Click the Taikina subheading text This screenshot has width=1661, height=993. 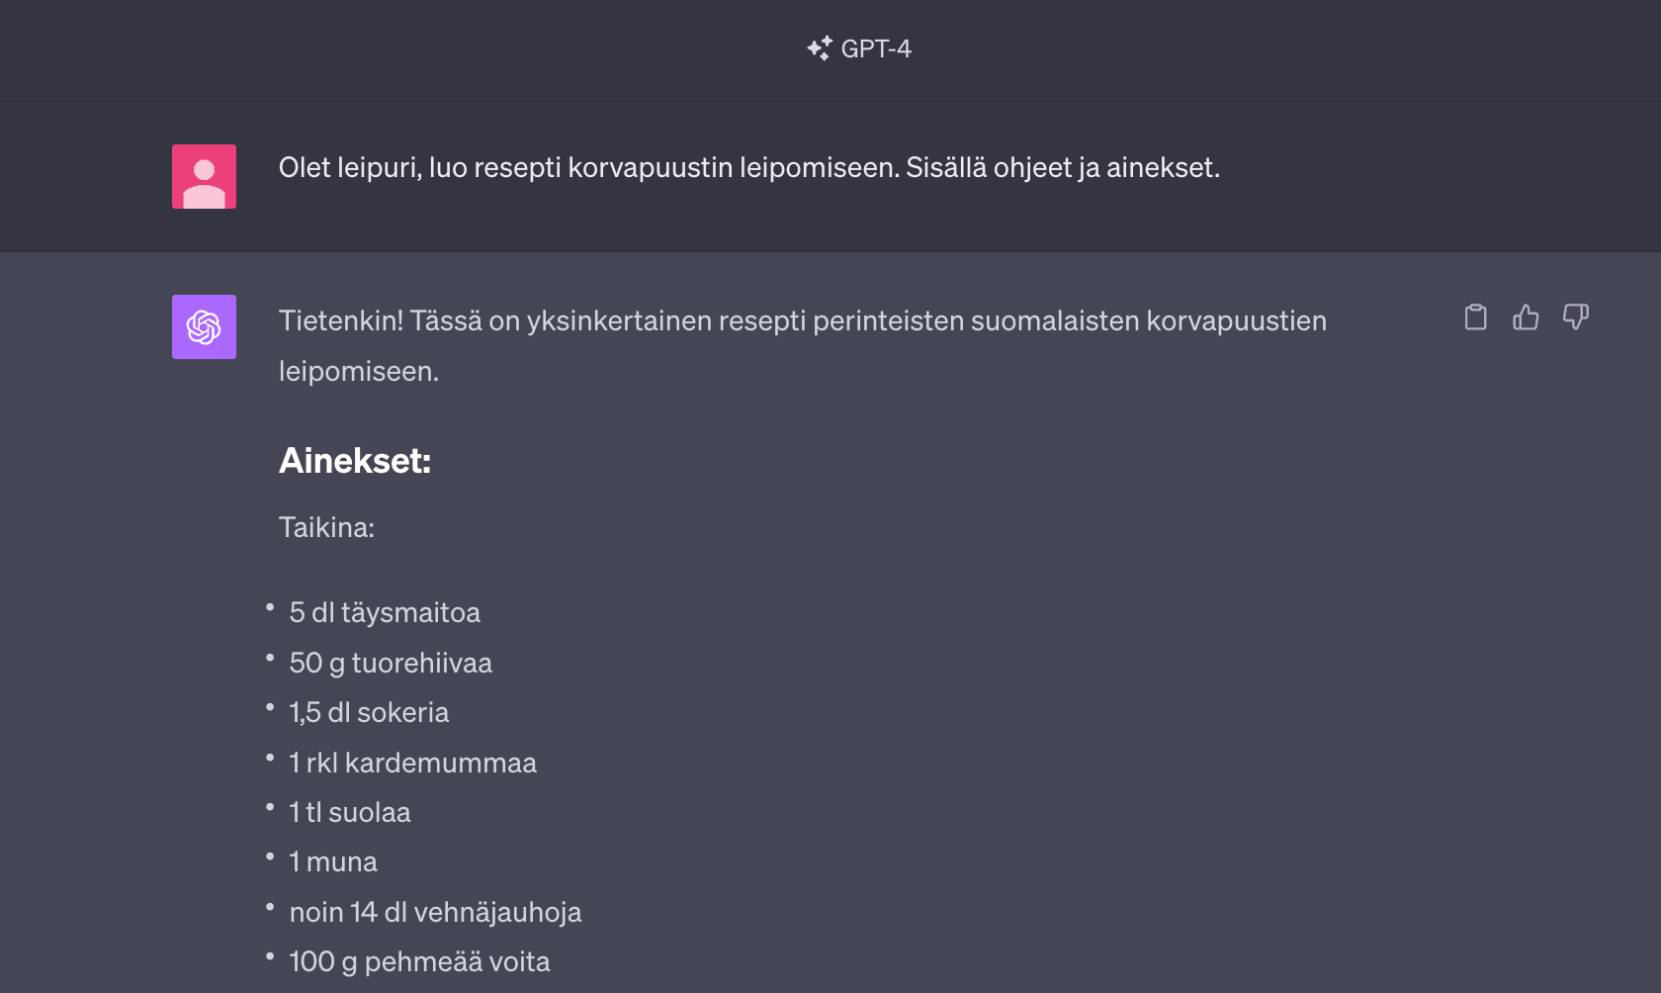(x=326, y=527)
